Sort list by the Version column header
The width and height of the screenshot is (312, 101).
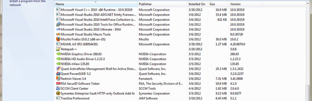pos(245,4)
